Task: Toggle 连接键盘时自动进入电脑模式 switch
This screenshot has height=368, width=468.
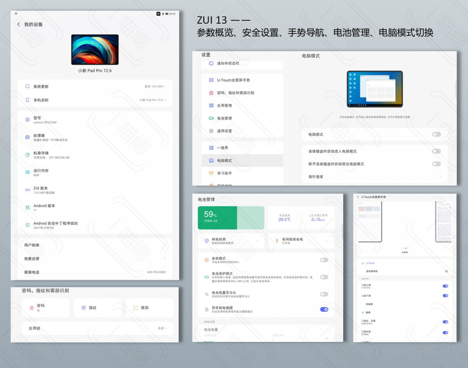Action: [436, 151]
